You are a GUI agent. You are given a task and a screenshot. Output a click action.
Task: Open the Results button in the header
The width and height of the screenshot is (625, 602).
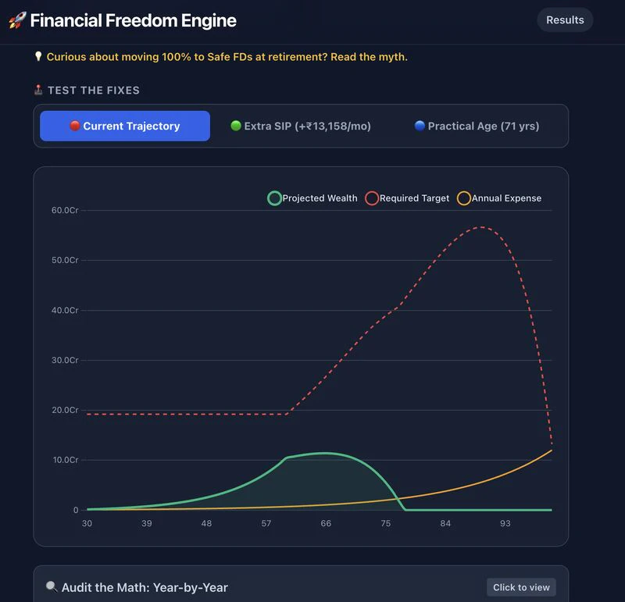point(565,20)
